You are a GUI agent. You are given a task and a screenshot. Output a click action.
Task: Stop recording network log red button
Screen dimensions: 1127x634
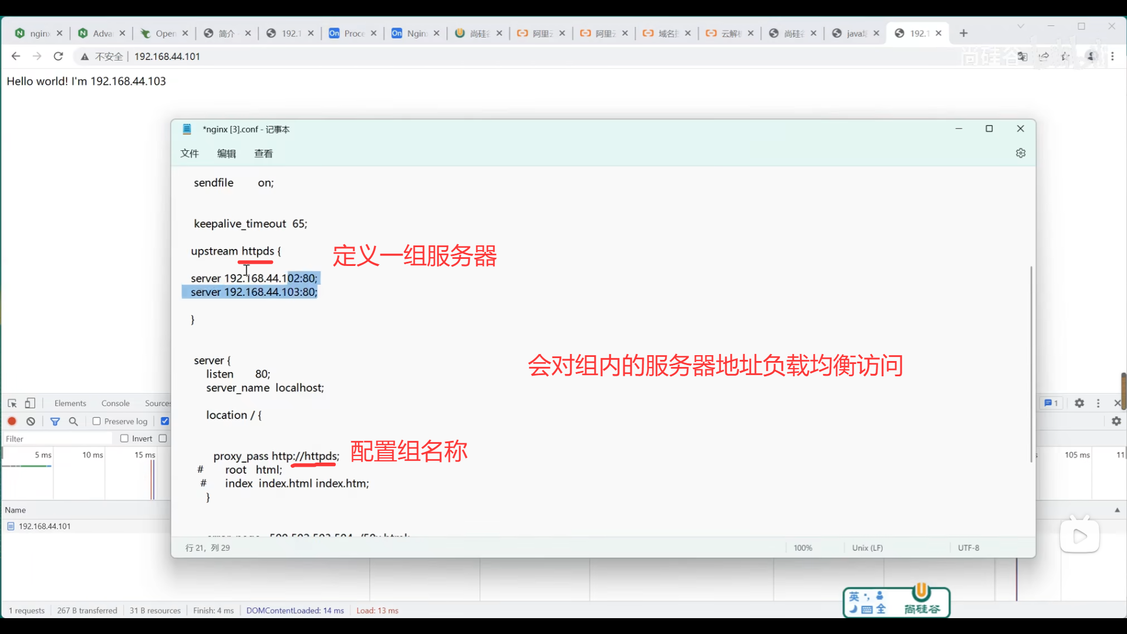12,421
